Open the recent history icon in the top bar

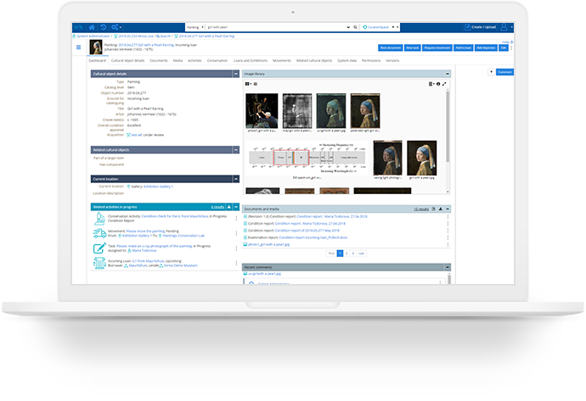click(103, 27)
